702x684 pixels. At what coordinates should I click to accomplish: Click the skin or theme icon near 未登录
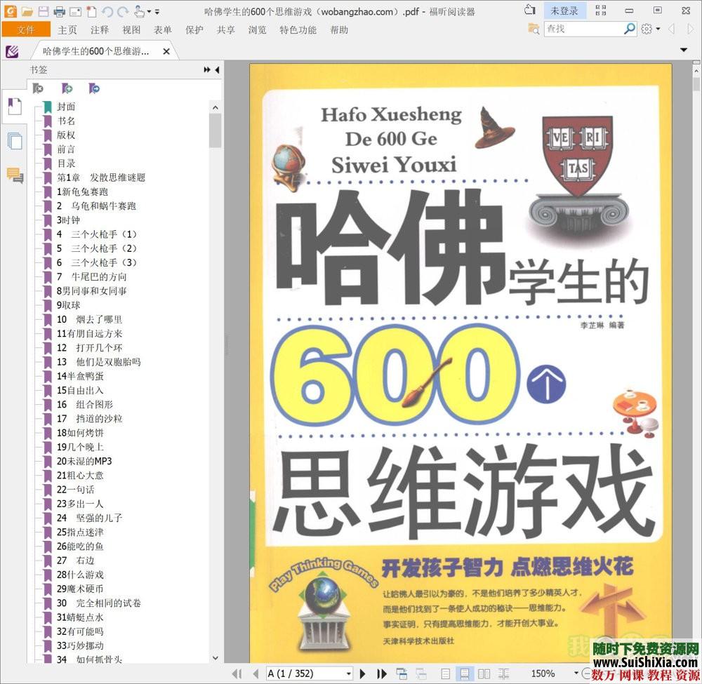pyautogui.click(x=530, y=10)
